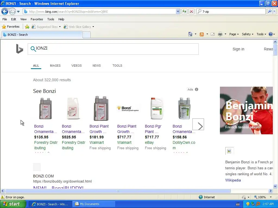Click the Error on page warning icon

click(x=3, y=197)
